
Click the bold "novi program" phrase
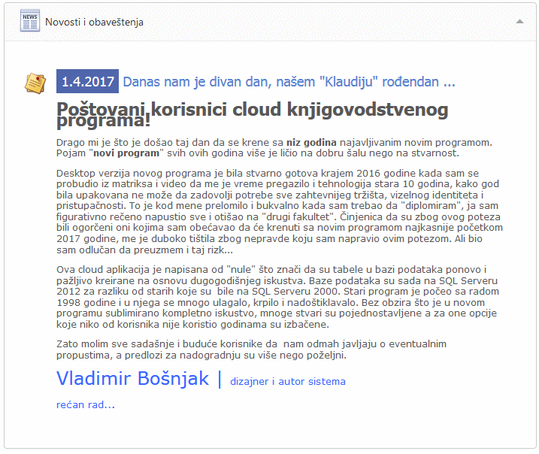pyautogui.click(x=126, y=153)
